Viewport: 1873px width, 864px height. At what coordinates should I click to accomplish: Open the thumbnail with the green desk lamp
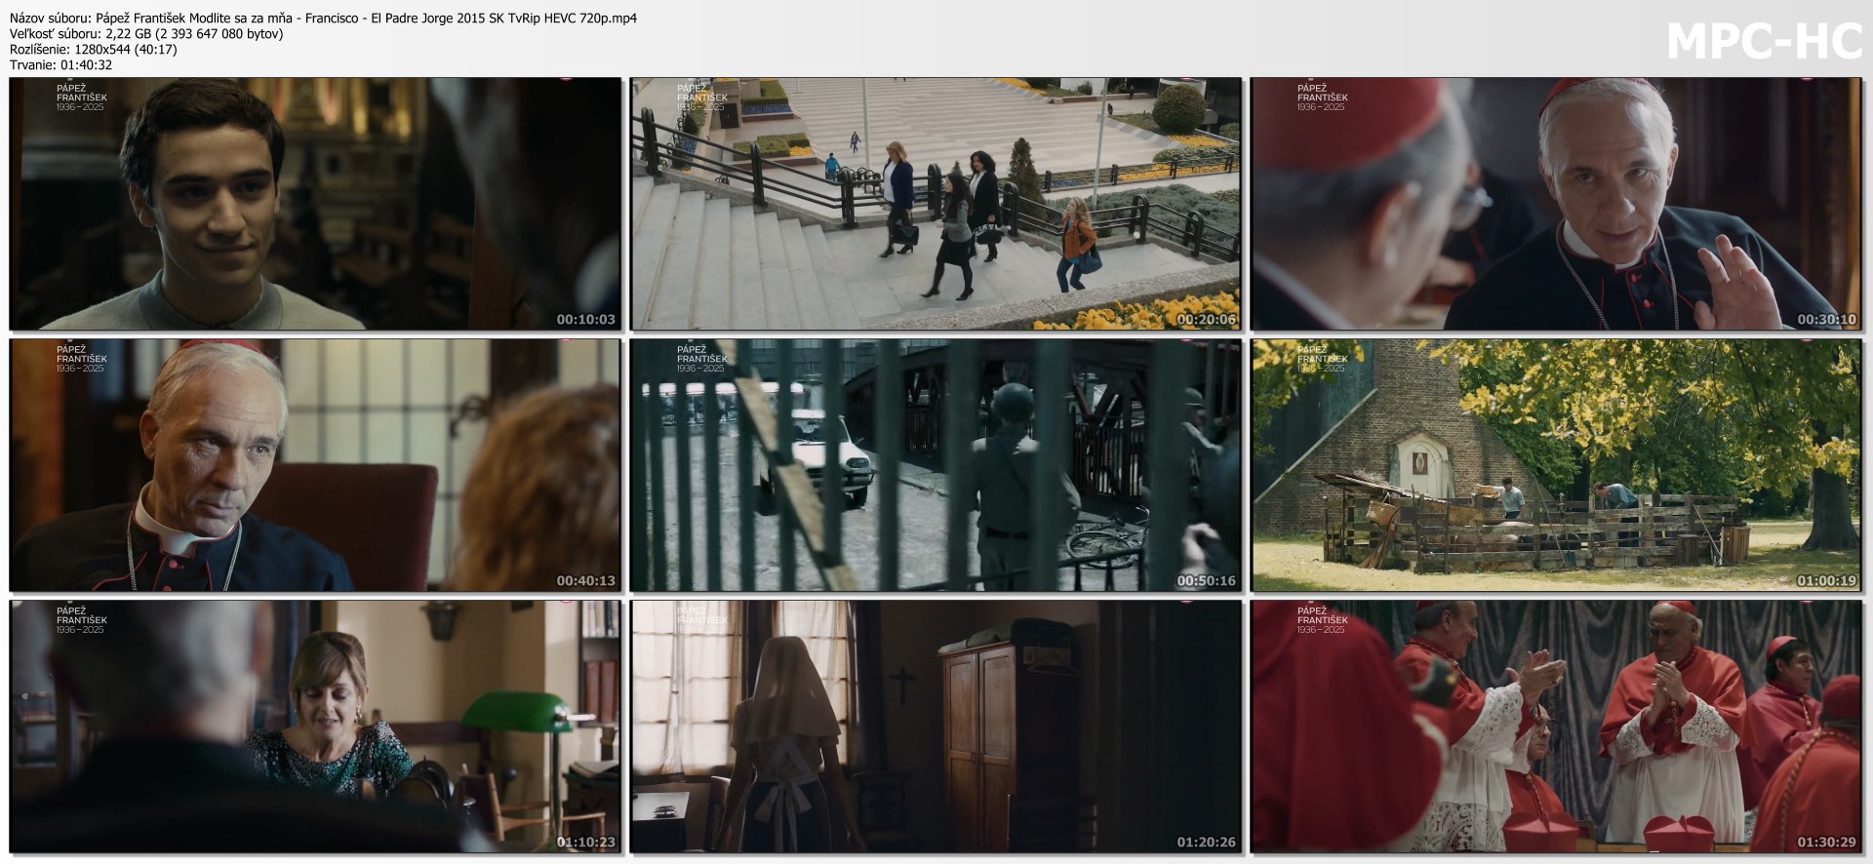(315, 727)
